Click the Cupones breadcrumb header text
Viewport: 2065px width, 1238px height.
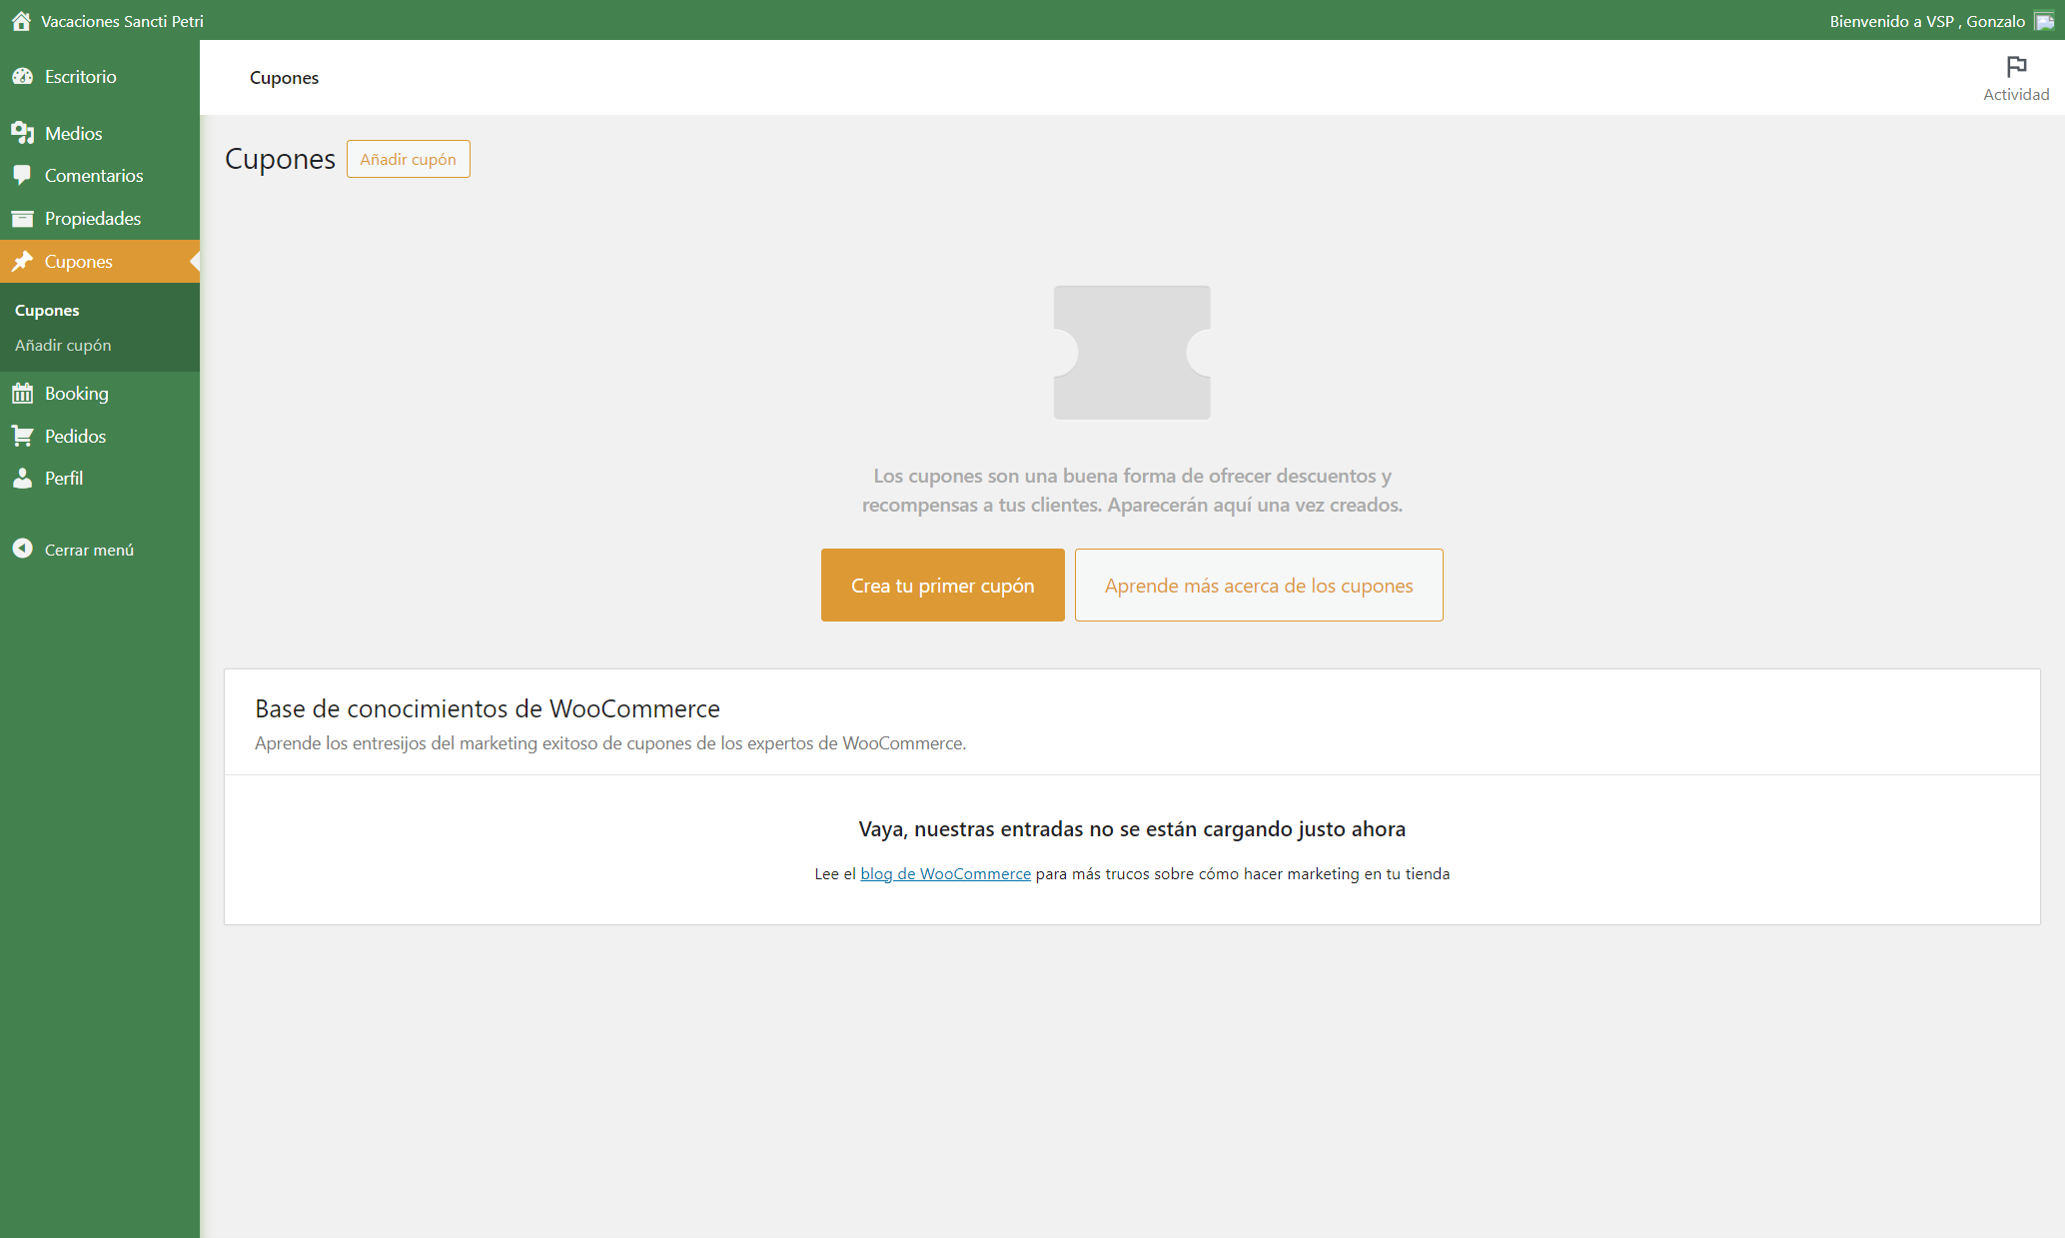pyautogui.click(x=284, y=77)
